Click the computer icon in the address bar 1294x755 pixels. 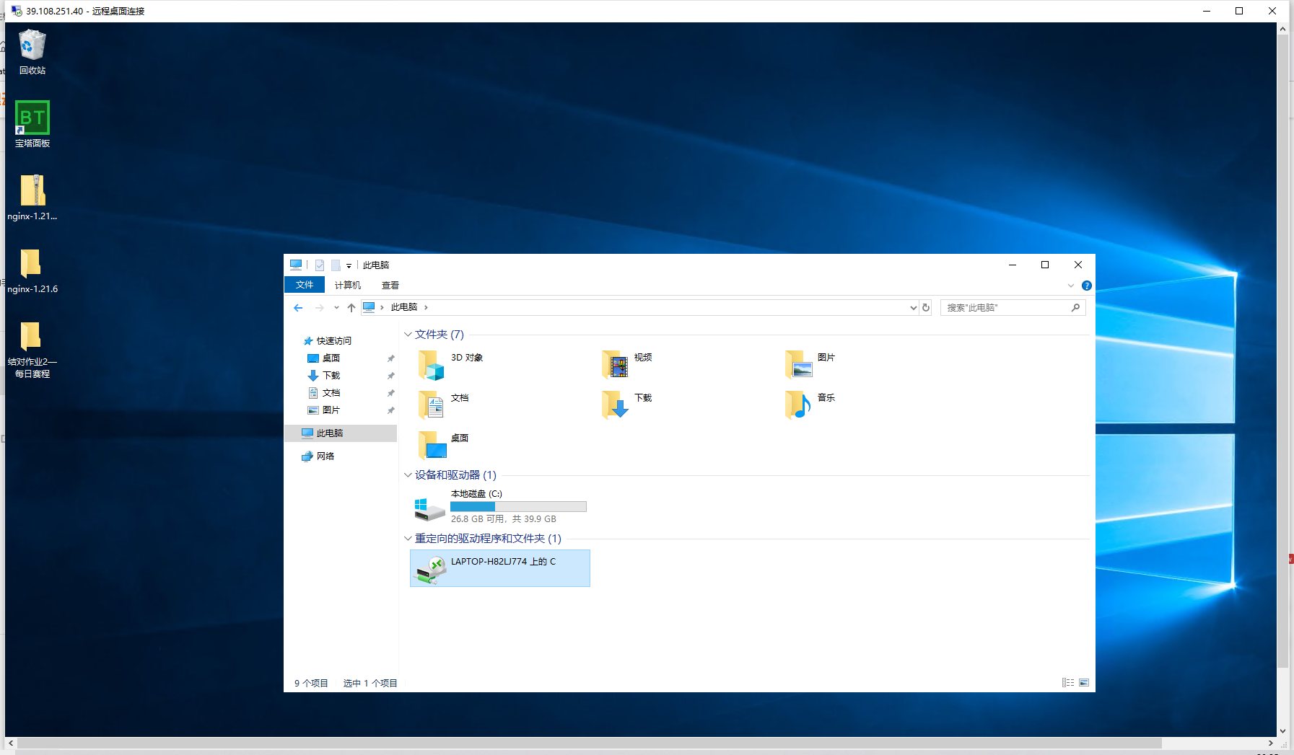(369, 307)
